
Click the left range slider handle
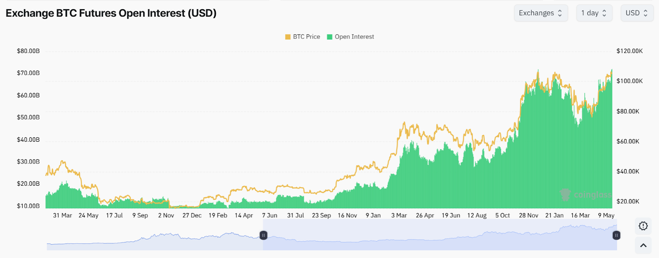click(x=264, y=235)
